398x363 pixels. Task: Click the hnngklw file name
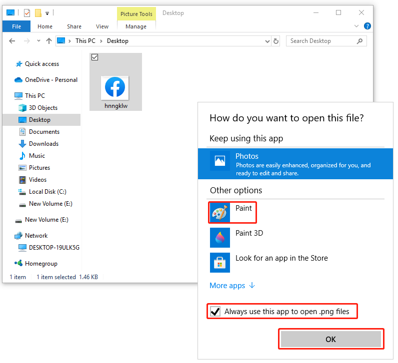116,106
